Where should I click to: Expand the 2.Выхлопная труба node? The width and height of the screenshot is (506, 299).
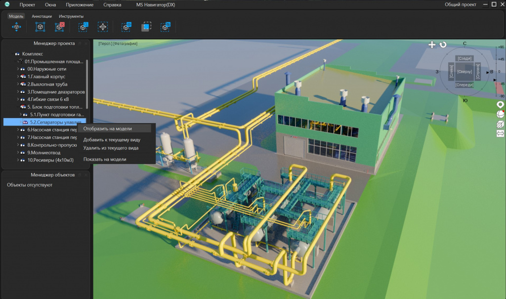[x=18, y=84]
